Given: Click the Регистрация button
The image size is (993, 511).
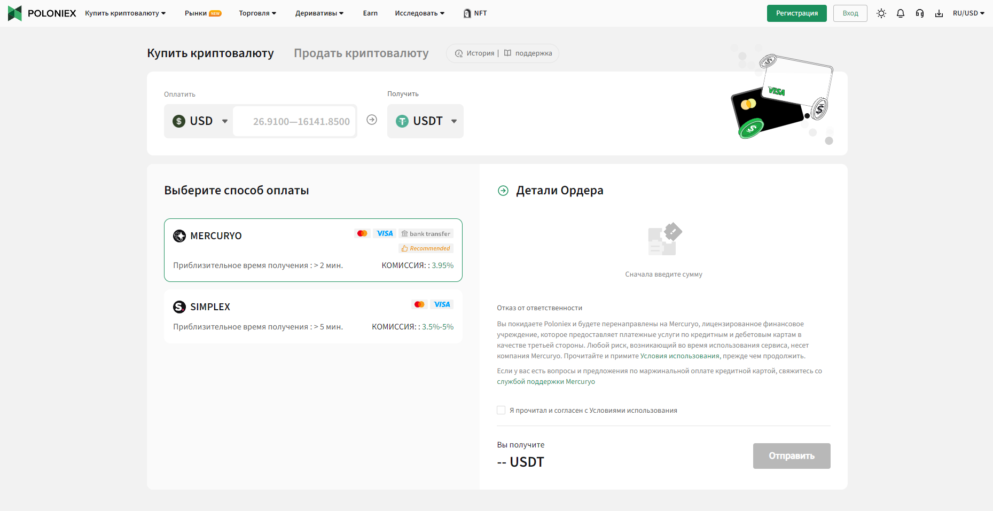Looking at the screenshot, I should point(797,13).
